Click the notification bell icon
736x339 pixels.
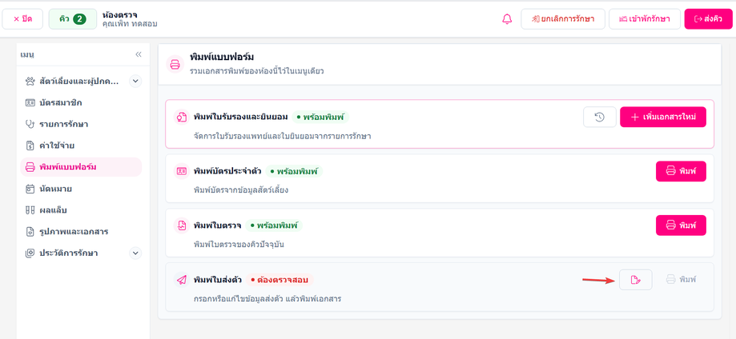tap(507, 19)
